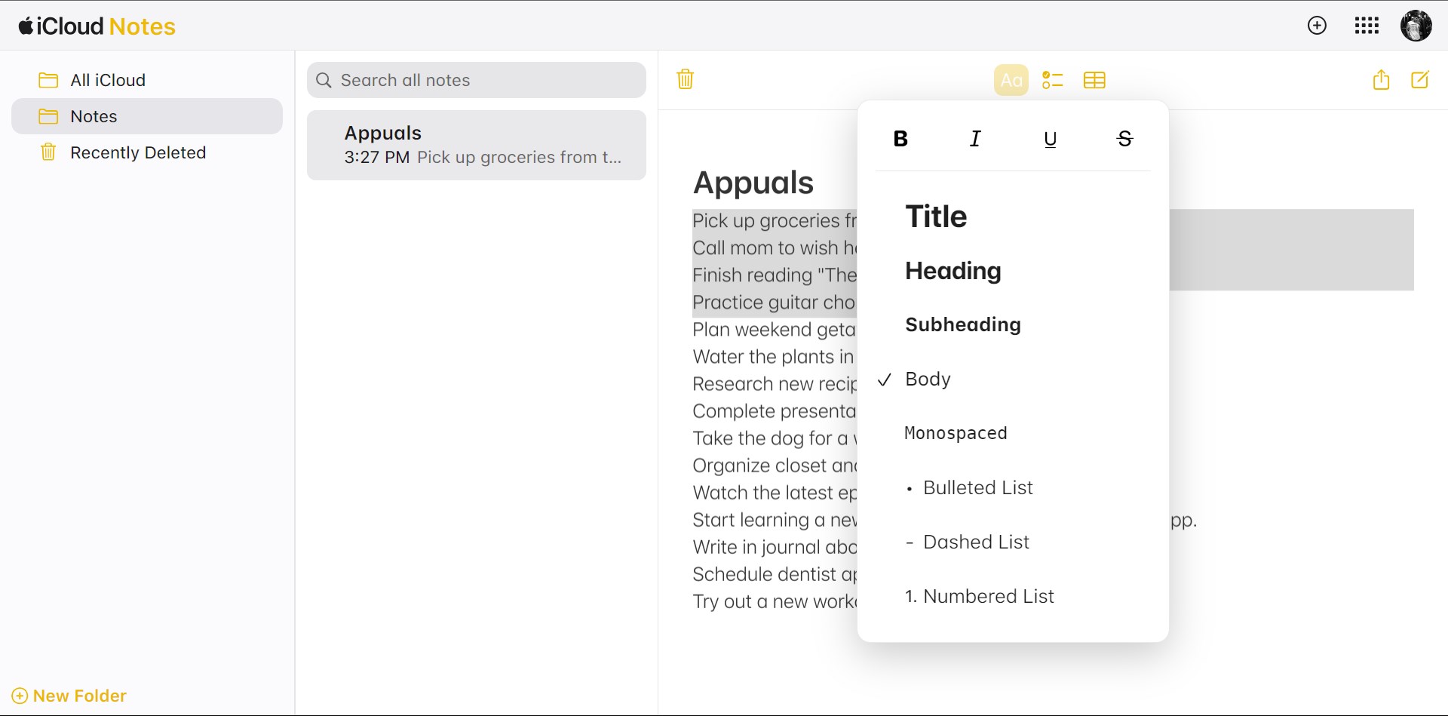Click the line starting "Organize closet"
Viewport: 1448px width, 716px height.
click(x=775, y=466)
